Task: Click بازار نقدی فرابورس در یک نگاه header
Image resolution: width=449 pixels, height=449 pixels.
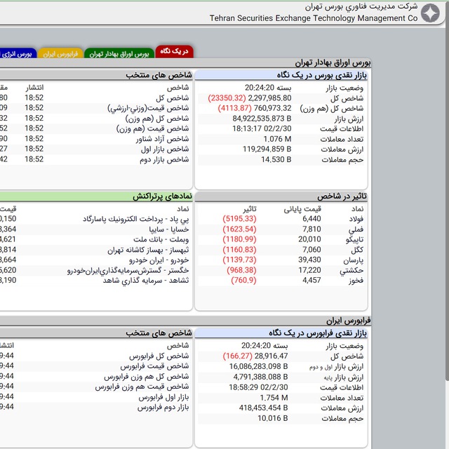Action: 281,333
